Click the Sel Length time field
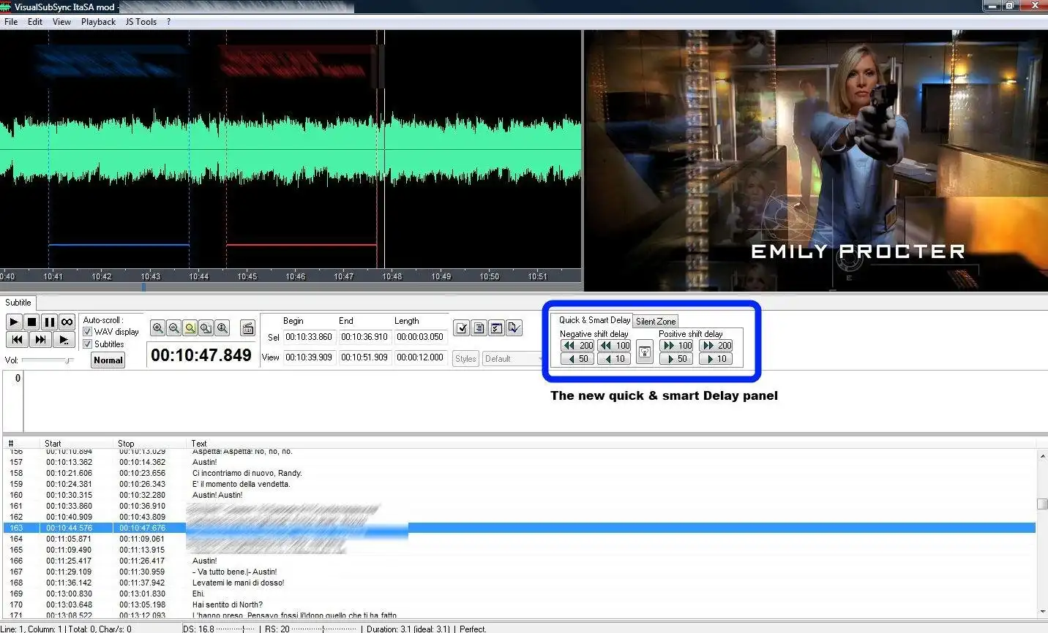This screenshot has height=633, width=1048. tap(420, 337)
